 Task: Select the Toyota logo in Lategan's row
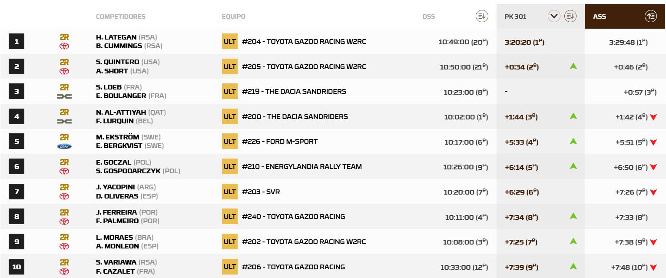coord(64,46)
